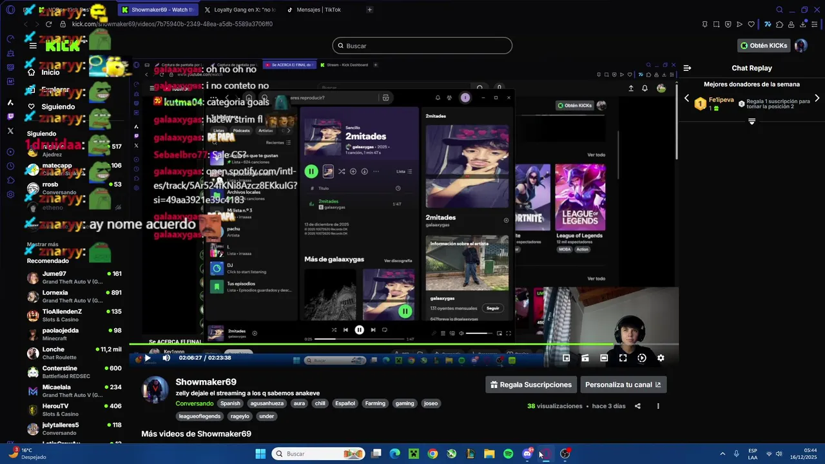The width and height of the screenshot is (825, 464).
Task: Expand the weekly donors leaderboard
Action: pos(752,121)
